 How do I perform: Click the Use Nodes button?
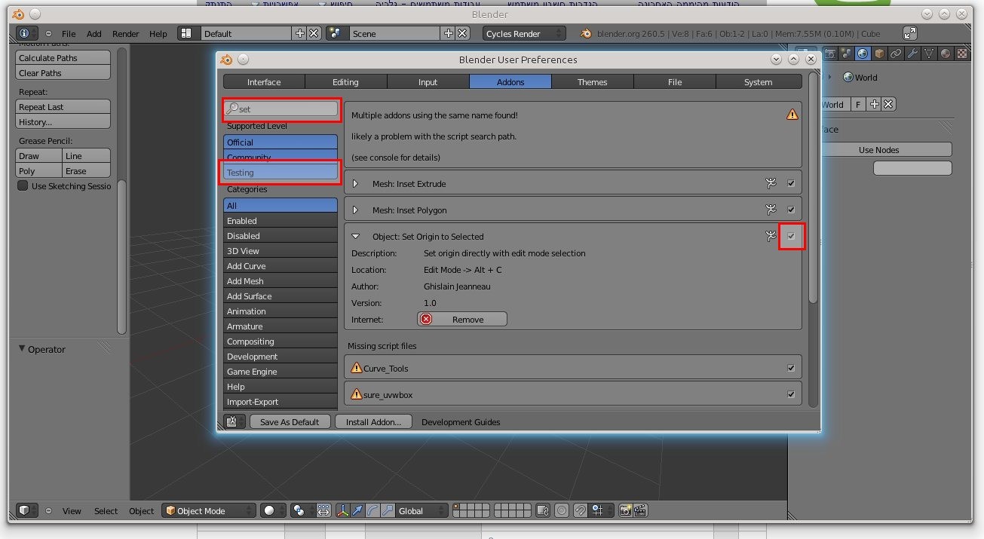878,149
